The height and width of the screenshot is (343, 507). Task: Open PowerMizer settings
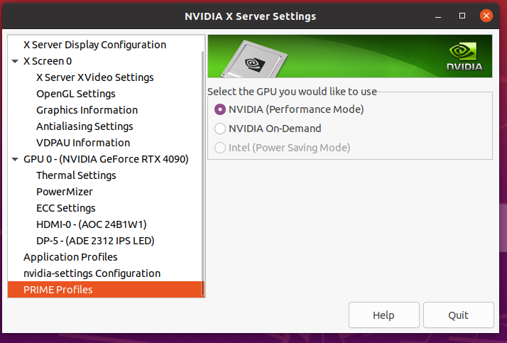tap(65, 192)
